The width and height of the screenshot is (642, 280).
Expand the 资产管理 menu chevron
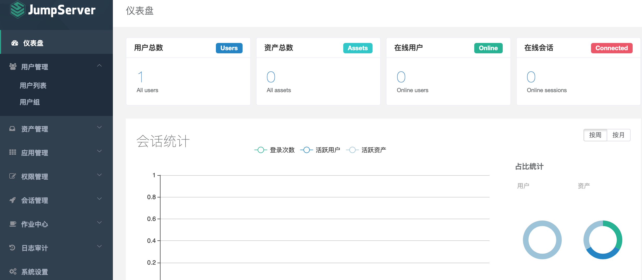pyautogui.click(x=99, y=127)
